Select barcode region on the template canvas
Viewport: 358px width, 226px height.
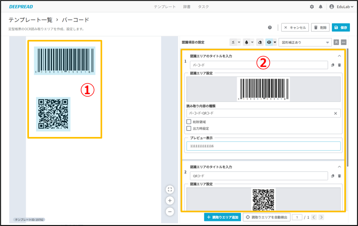click(x=65, y=61)
